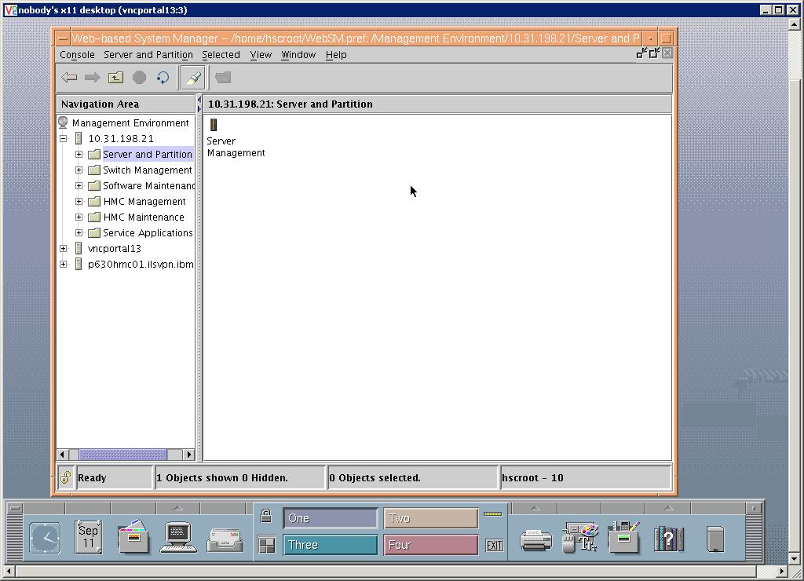Click the parent-folder navigation icon on toolbar

click(x=115, y=77)
